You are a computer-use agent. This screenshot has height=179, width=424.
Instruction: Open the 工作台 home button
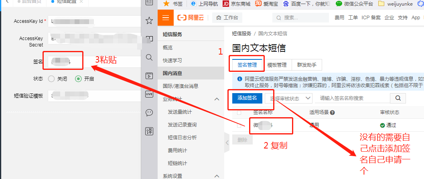pos(227,18)
